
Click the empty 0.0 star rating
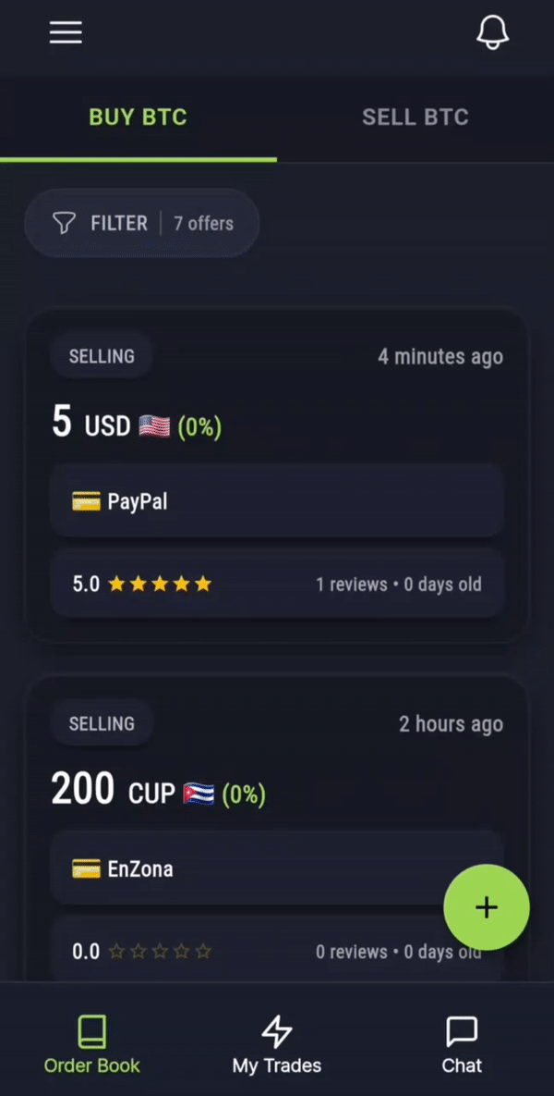pos(141,952)
